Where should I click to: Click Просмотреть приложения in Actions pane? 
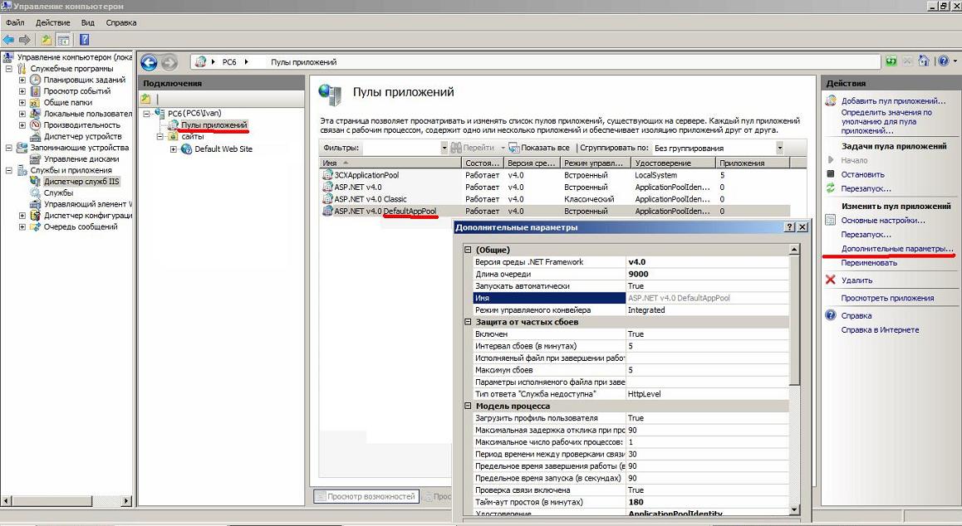click(887, 298)
